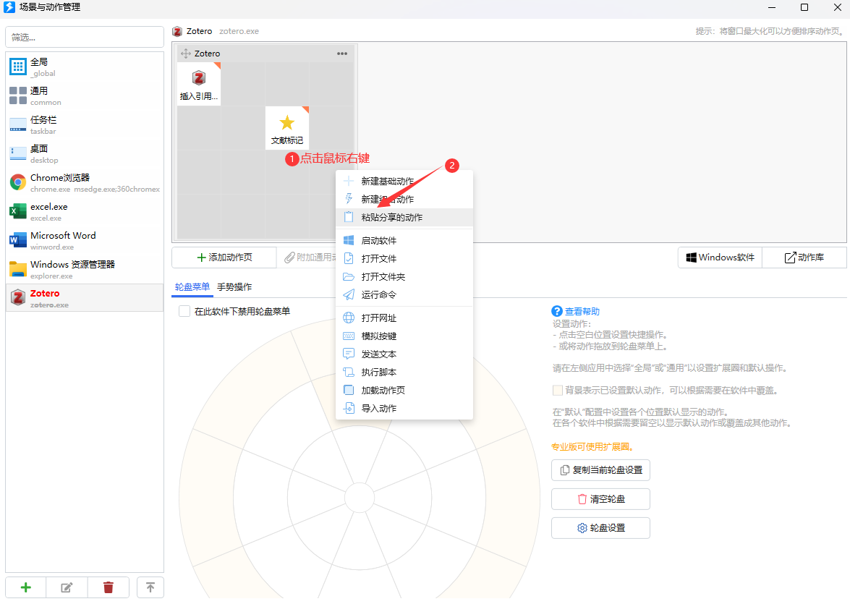Image resolution: width=850 pixels, height=604 pixels.
Task: Click the 清空轮盘 button
Action: [600, 499]
